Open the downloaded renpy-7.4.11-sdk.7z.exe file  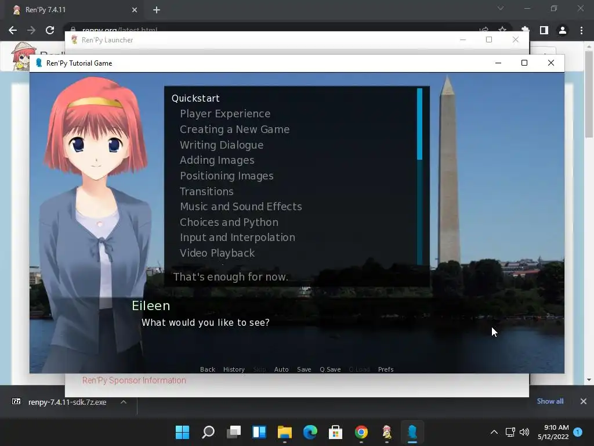(67, 402)
